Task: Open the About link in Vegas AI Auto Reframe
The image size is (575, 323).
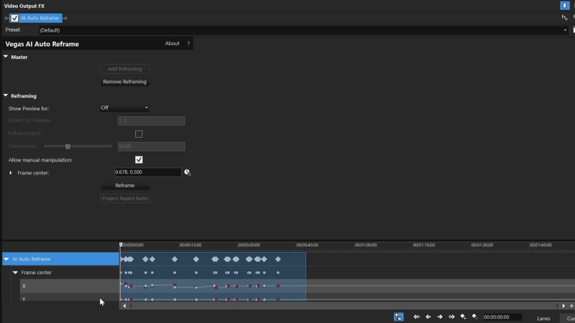Action: pyautogui.click(x=172, y=43)
